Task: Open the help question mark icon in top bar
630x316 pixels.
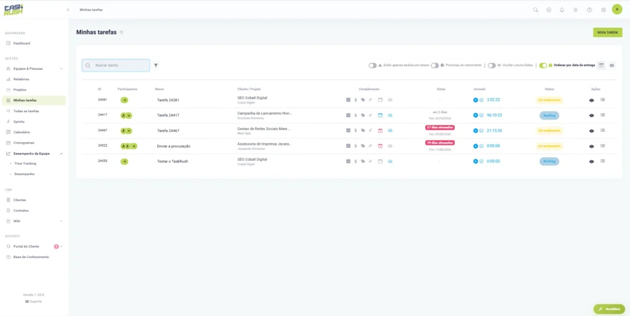Action: [589, 10]
